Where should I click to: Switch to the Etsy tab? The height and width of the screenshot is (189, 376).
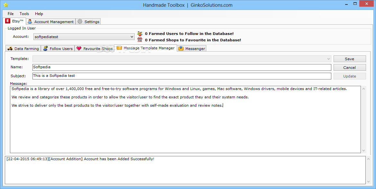pyautogui.click(x=15, y=21)
